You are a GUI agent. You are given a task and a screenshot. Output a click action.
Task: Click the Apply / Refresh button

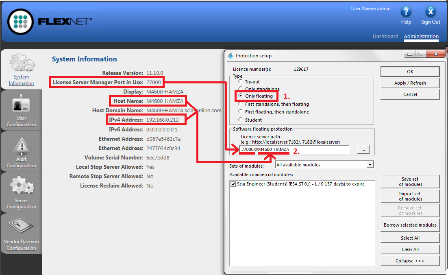tap(410, 83)
